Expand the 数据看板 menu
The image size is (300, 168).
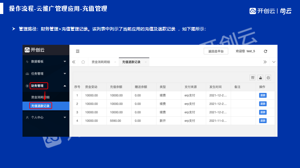pyautogui.click(x=46, y=62)
